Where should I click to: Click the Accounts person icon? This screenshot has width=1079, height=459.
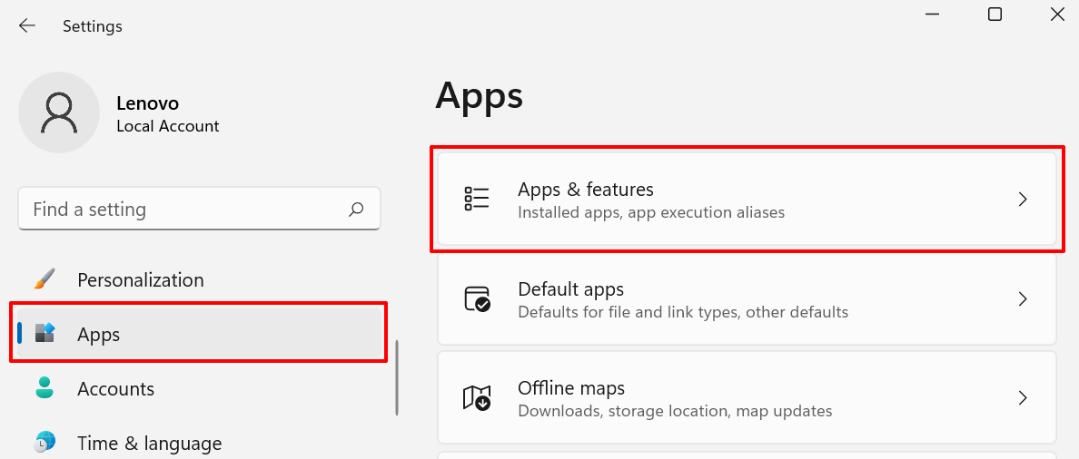point(45,388)
